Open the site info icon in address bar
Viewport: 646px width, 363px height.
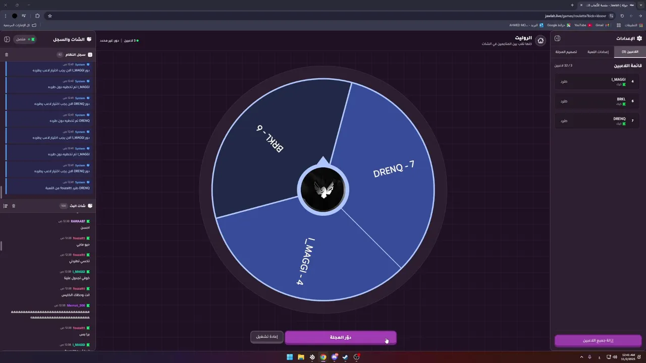611,16
